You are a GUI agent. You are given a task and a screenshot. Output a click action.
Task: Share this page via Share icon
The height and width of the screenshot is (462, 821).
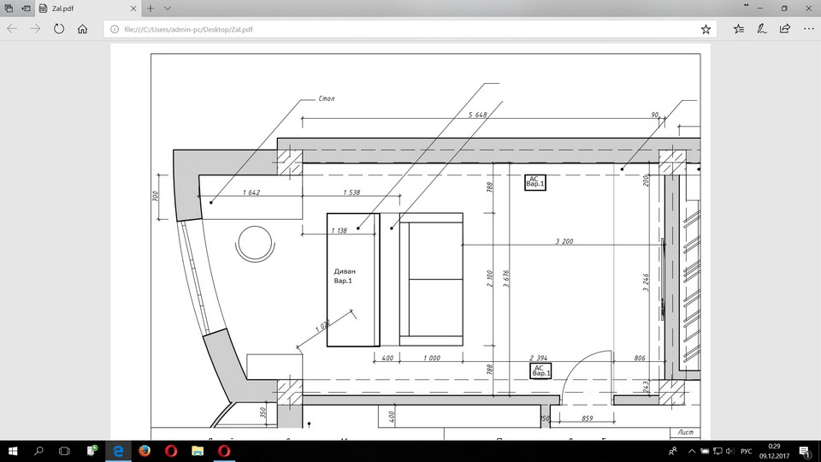click(x=784, y=28)
